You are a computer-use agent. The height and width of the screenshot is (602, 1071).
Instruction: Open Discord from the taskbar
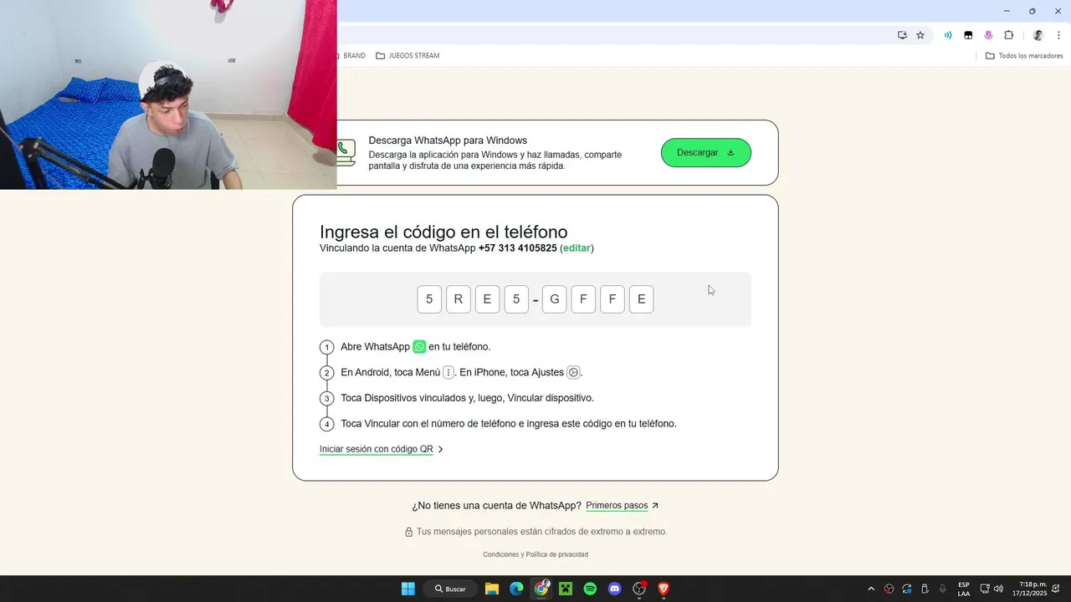[615, 589]
